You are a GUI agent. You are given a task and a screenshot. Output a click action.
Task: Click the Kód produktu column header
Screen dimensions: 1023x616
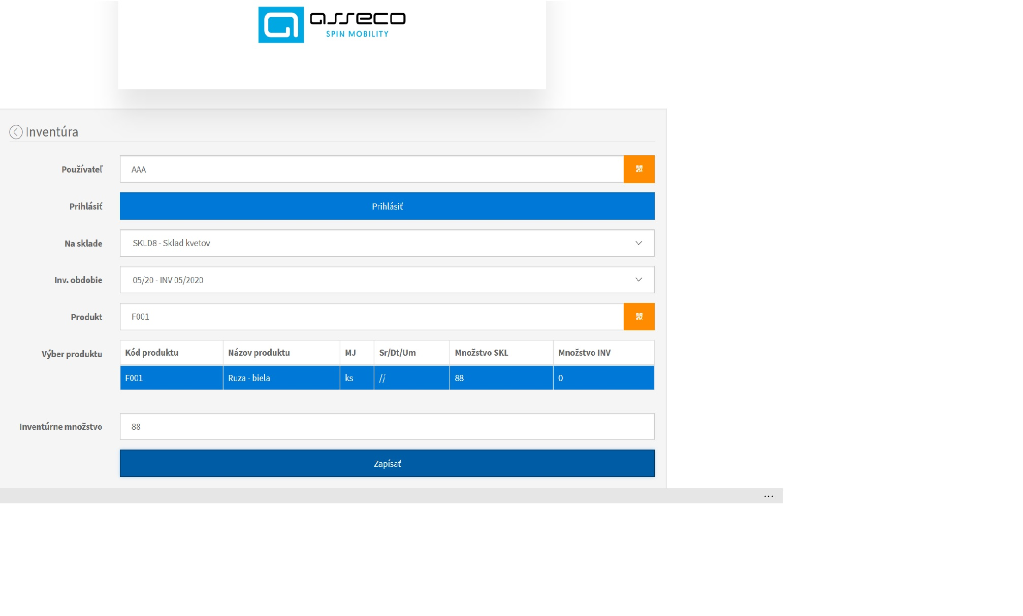point(172,353)
